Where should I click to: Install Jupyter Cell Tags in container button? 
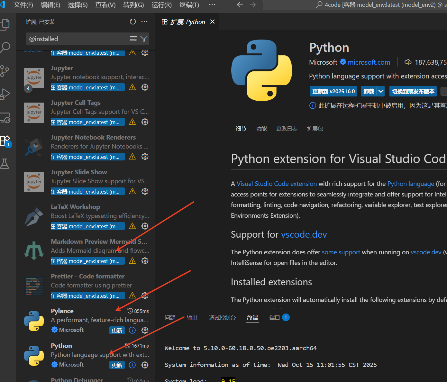point(87,122)
